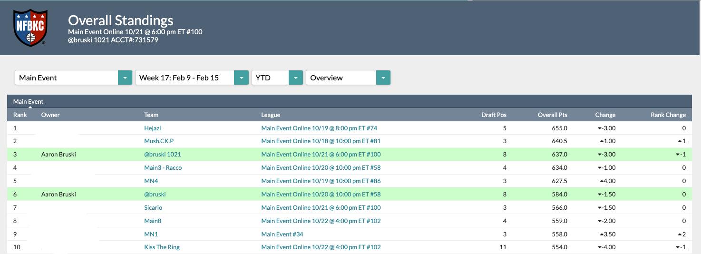Open Main Event Online #74 league link
This screenshot has width=701, height=254.
click(319, 128)
